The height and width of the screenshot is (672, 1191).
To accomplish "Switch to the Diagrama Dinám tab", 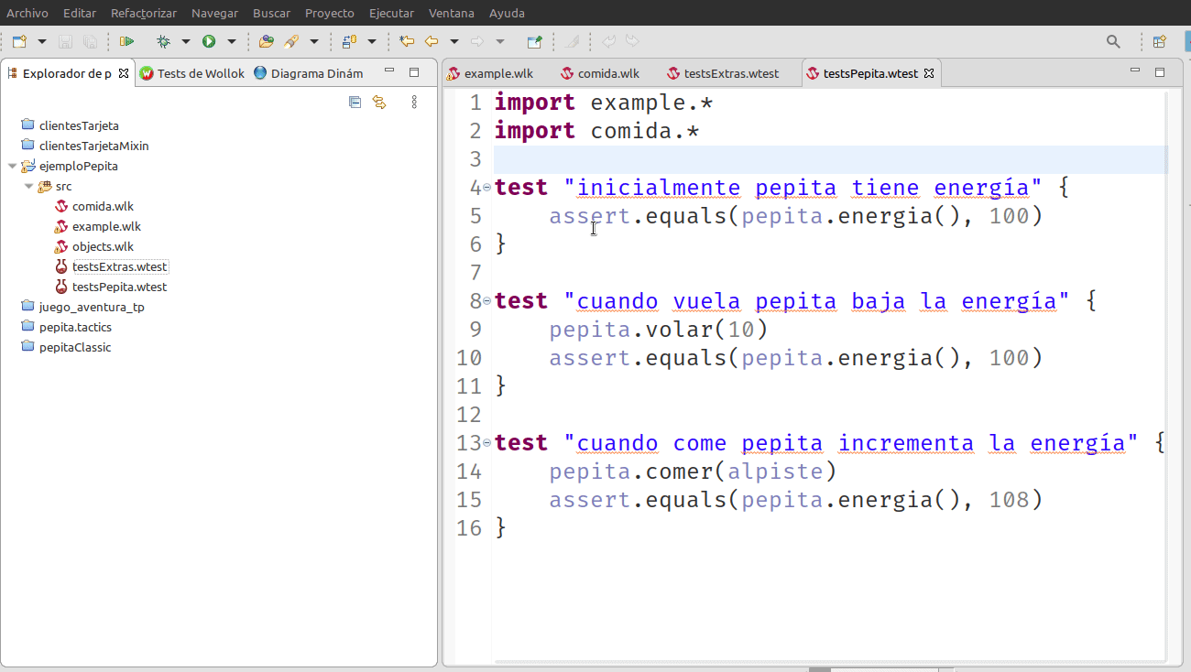I will coord(309,73).
